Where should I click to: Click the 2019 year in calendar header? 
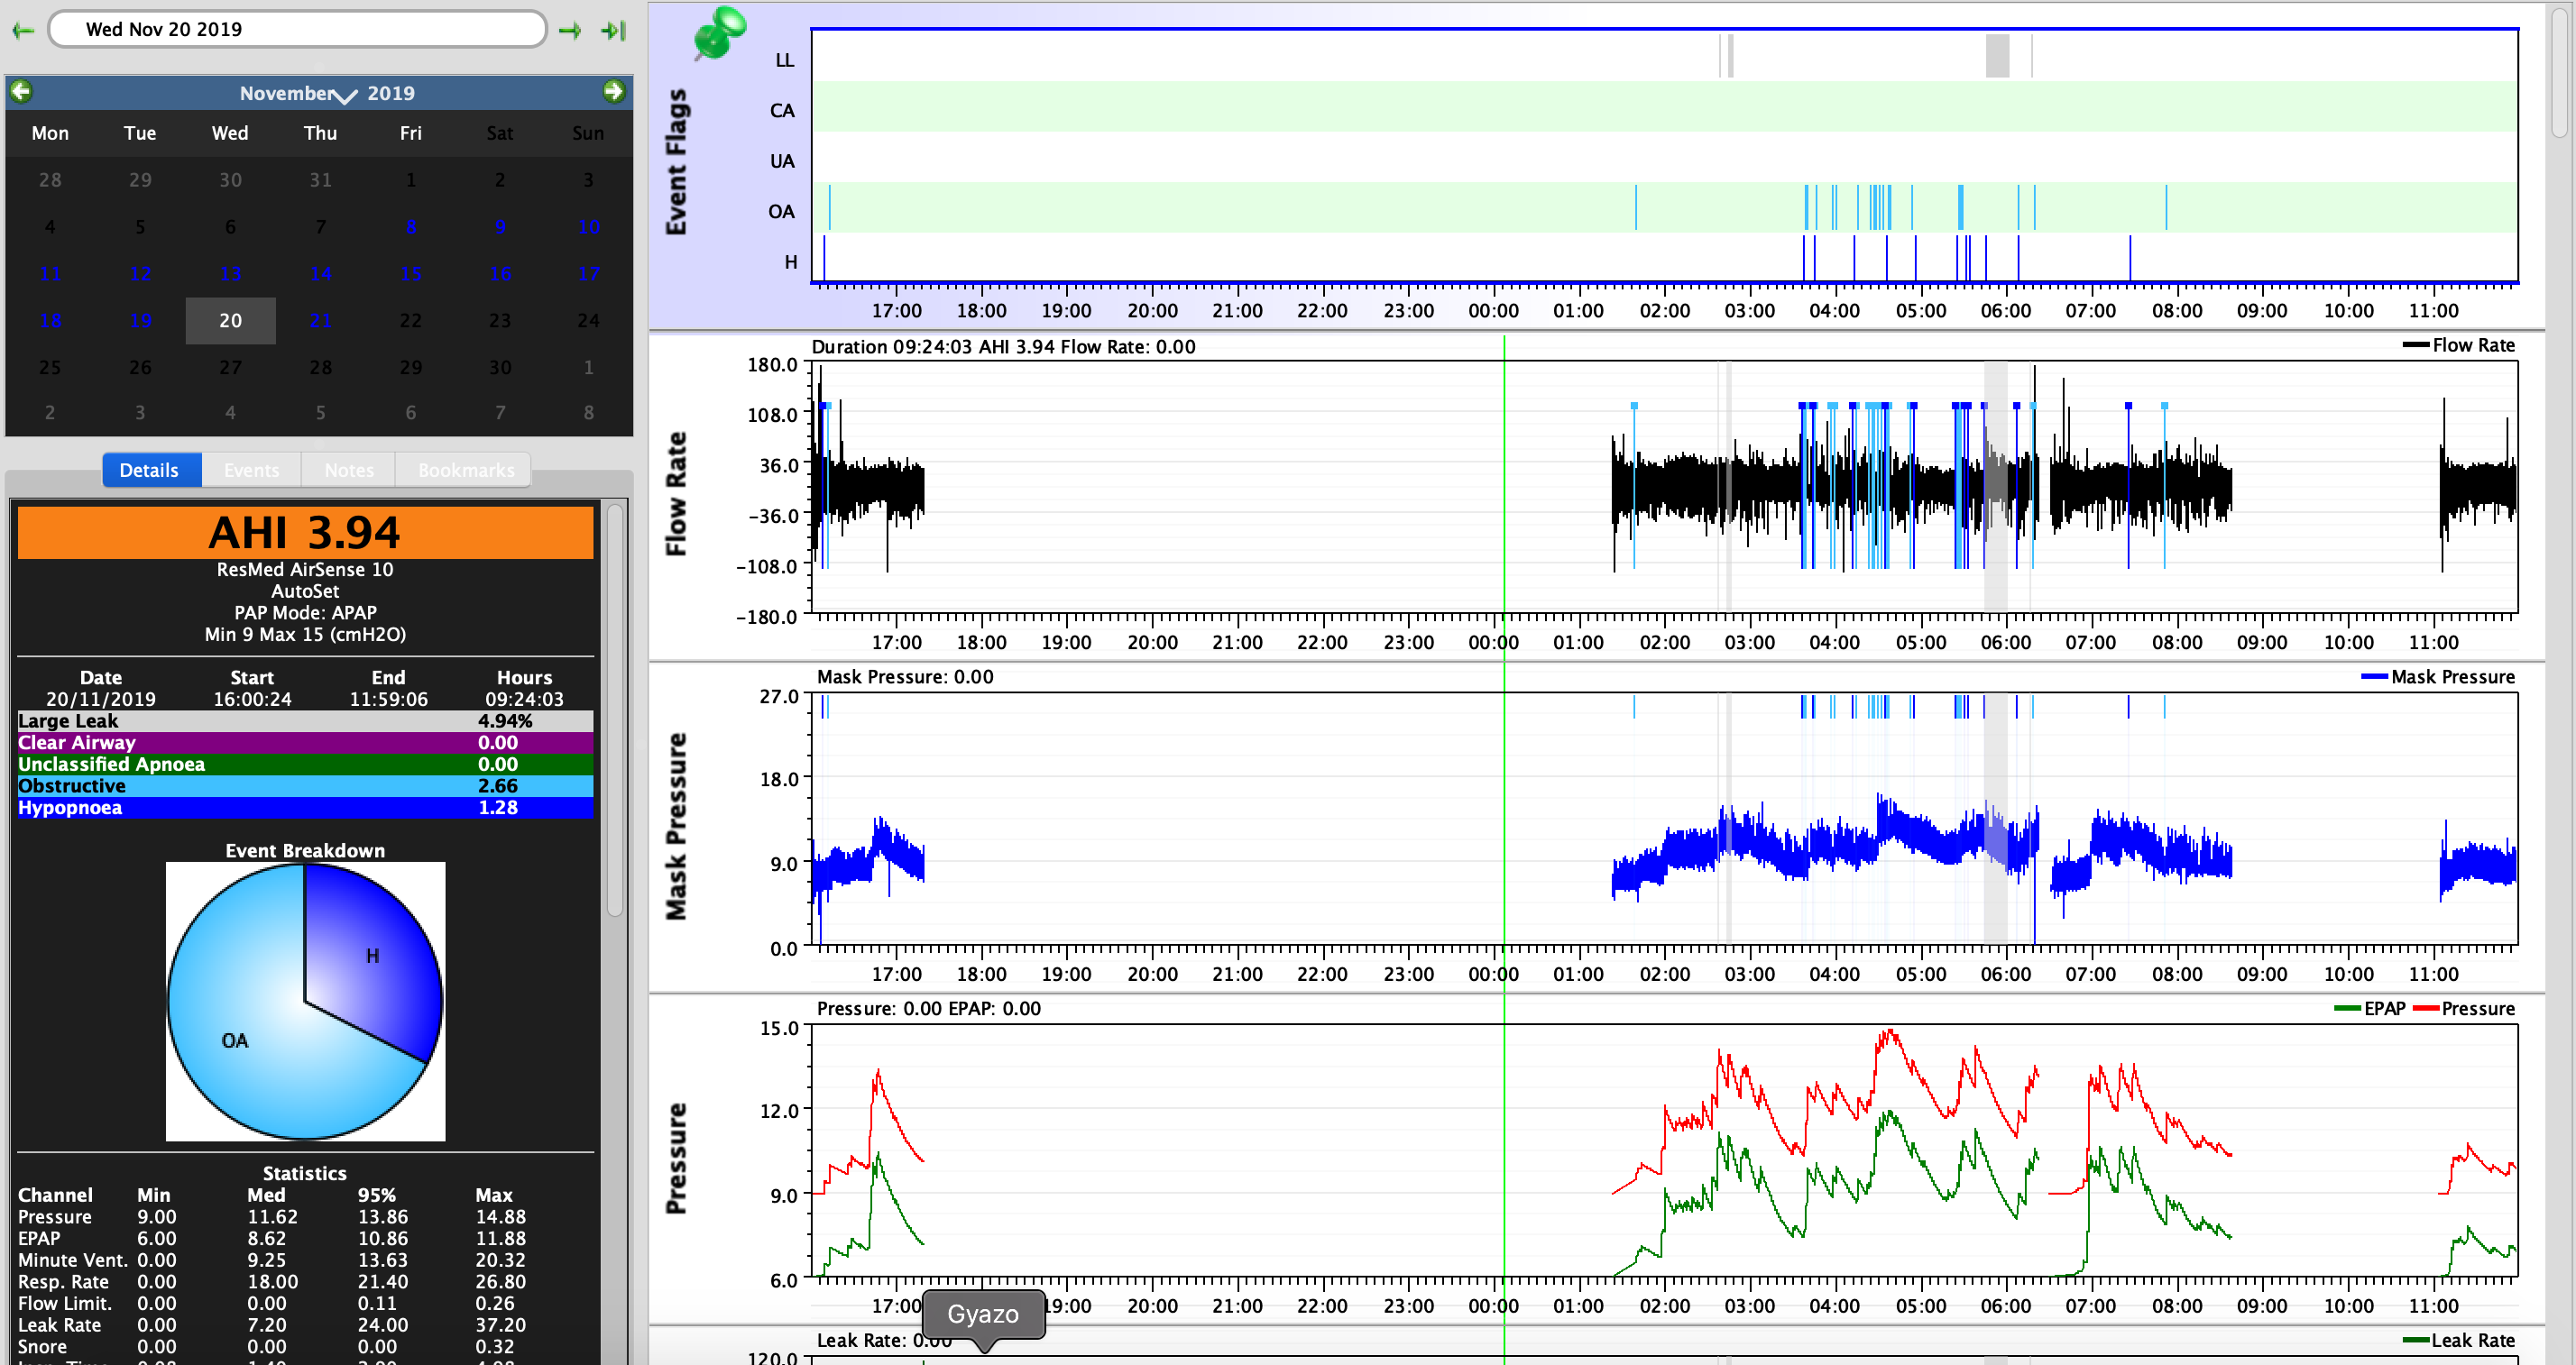pos(390,93)
